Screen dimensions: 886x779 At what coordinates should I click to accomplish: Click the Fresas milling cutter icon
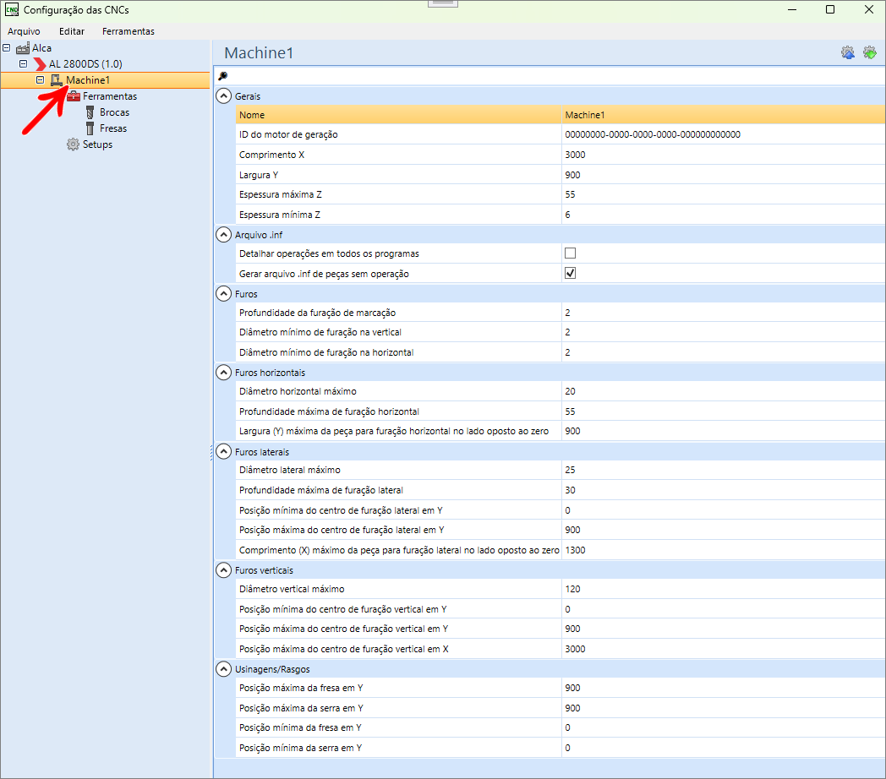point(90,128)
